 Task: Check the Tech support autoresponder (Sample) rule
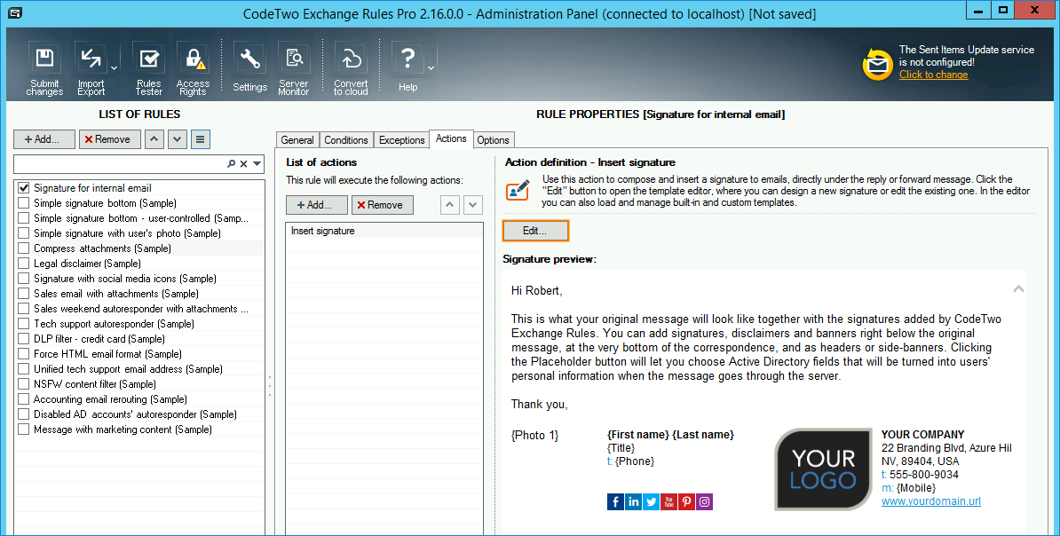[x=24, y=324]
